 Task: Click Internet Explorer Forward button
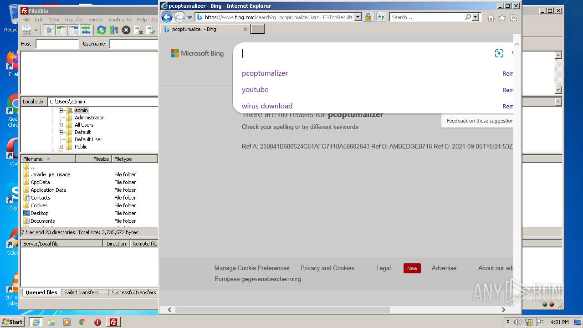179,17
